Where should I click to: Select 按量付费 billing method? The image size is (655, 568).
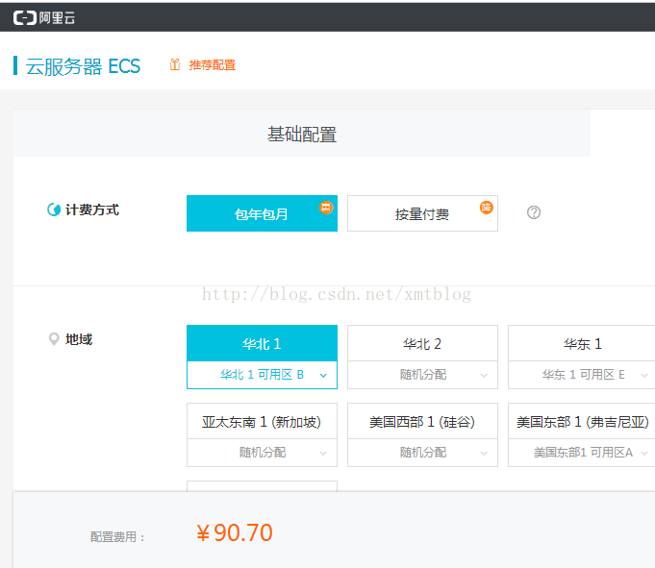(422, 213)
